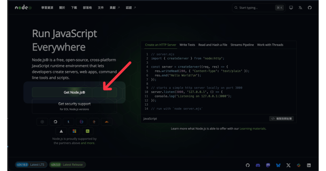Click the 'server.listen(3000' code line
This screenshot has width=326, height=171.
click(187, 92)
